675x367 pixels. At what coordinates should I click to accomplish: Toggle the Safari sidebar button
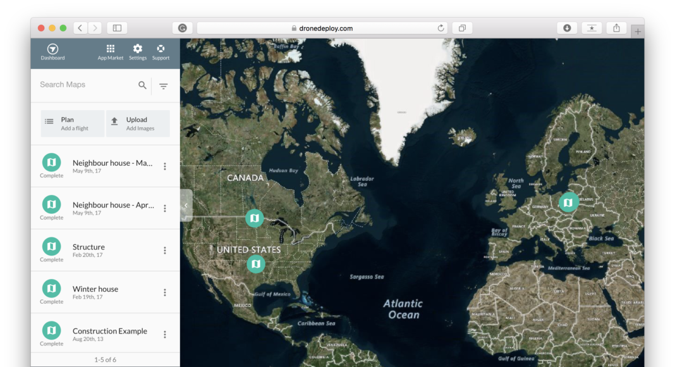(x=117, y=28)
